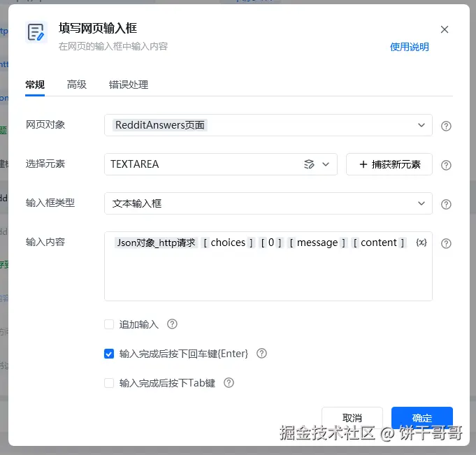Click the {x} insert variable icon
476x455 pixels.
[x=421, y=243]
